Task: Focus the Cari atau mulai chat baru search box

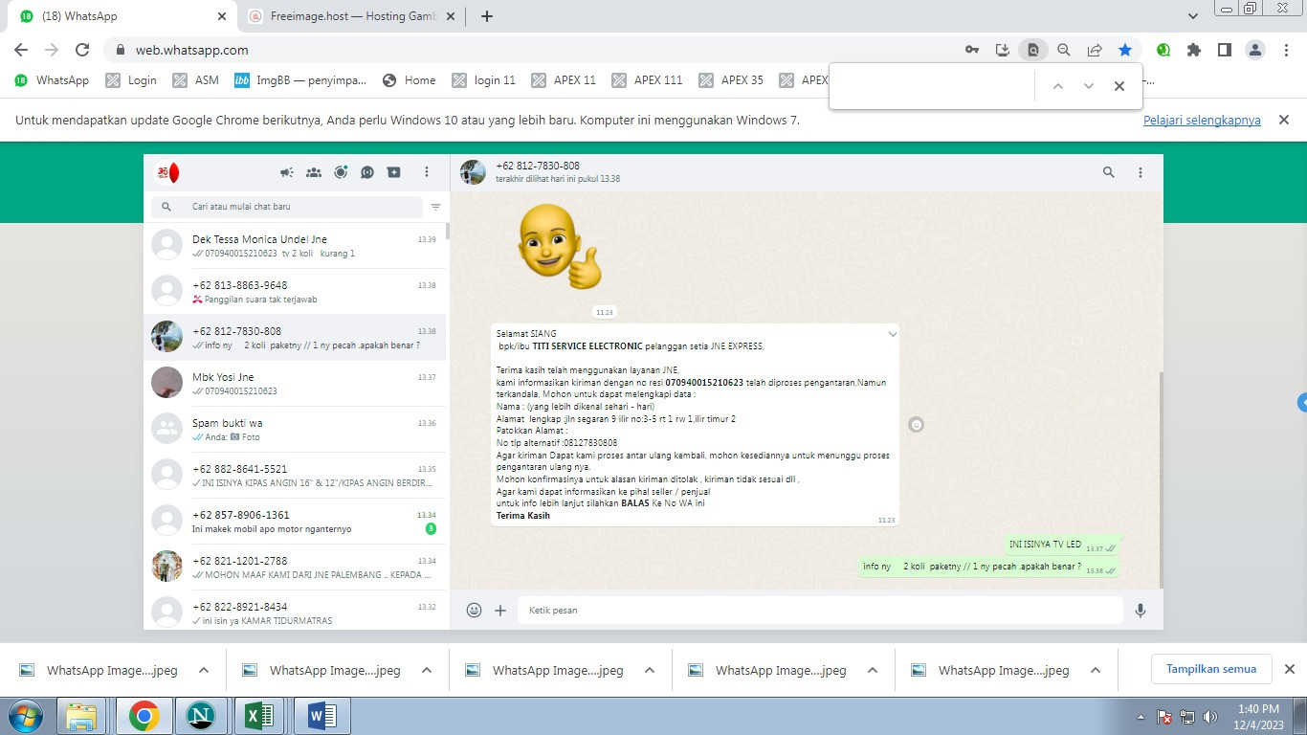Action: click(x=286, y=207)
